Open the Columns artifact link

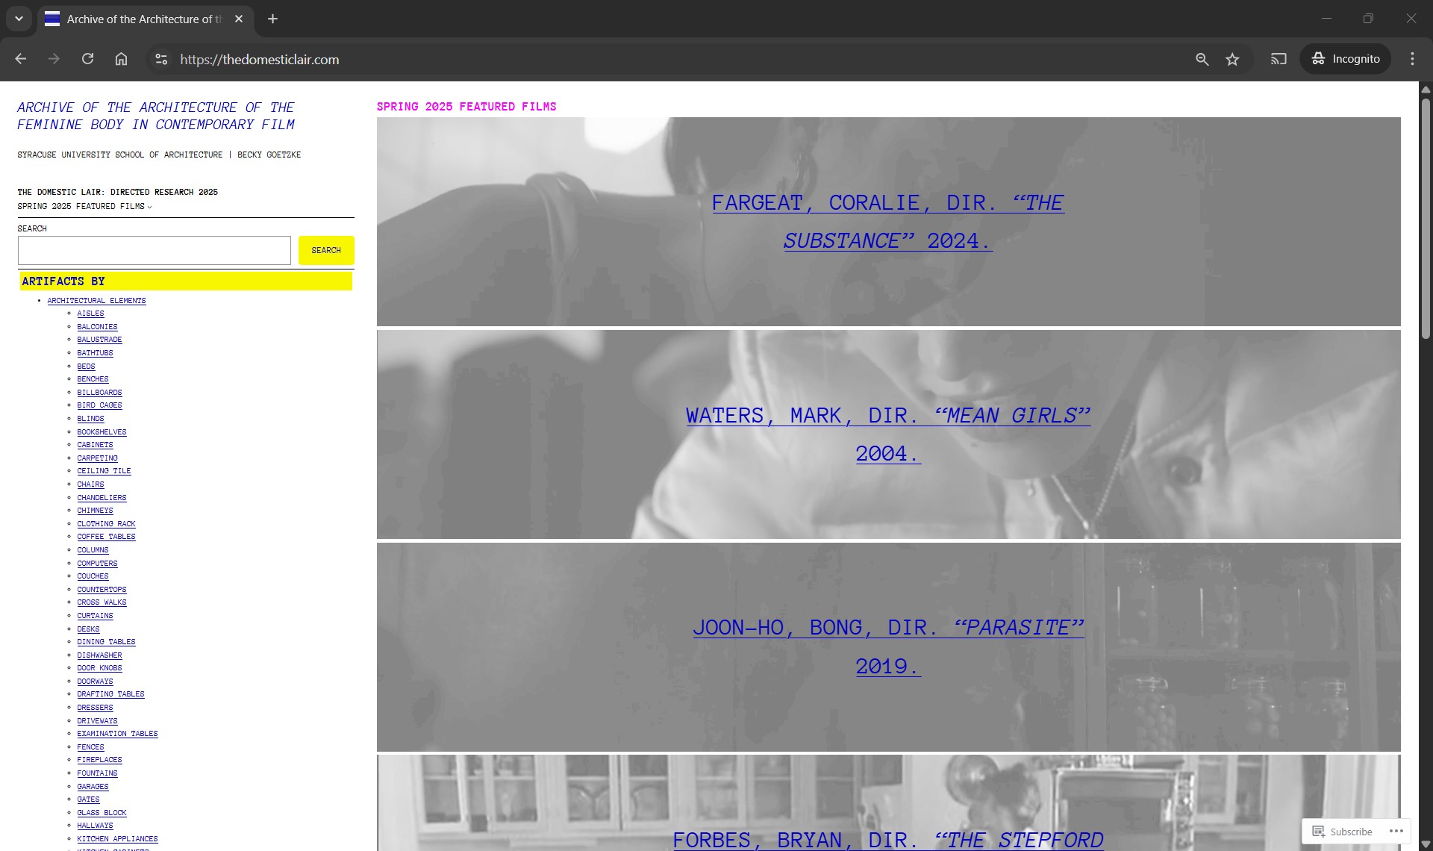[x=93, y=550]
